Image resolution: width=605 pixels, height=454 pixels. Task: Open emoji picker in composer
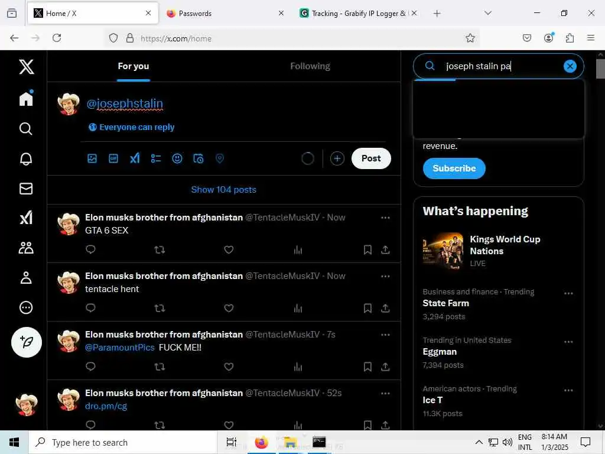177,158
